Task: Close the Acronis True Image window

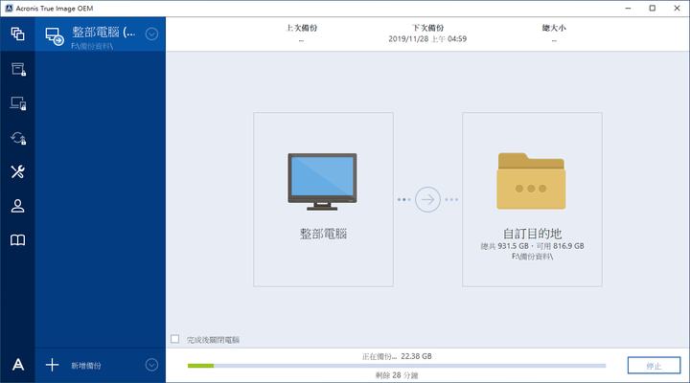Action: point(677,9)
